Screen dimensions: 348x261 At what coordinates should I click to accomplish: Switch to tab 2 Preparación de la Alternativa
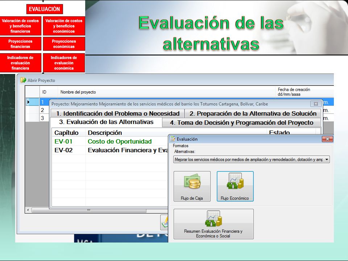click(x=253, y=113)
